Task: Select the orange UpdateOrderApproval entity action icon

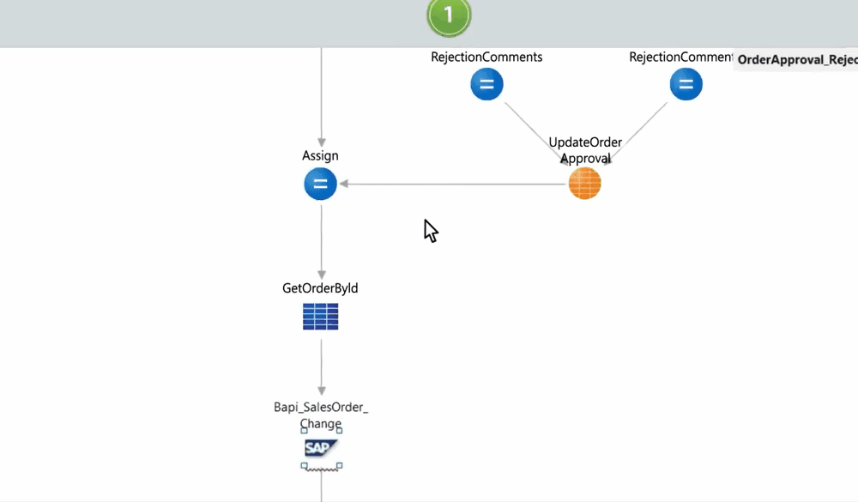Action: [585, 184]
